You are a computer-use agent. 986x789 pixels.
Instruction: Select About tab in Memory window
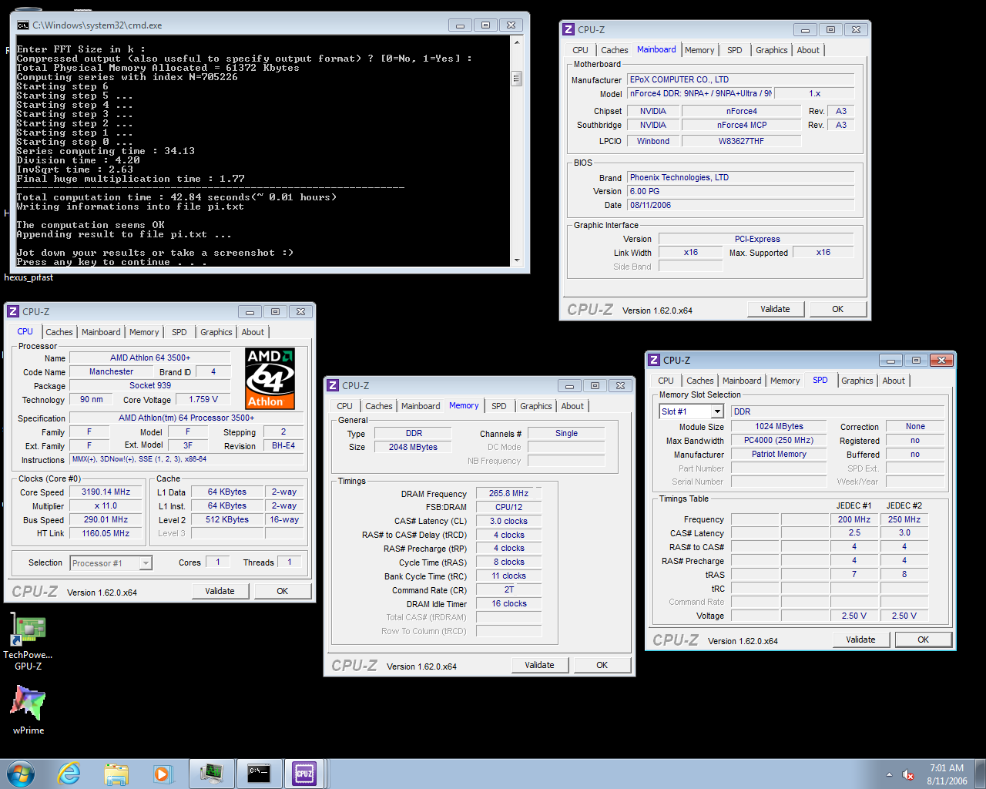[x=572, y=406]
